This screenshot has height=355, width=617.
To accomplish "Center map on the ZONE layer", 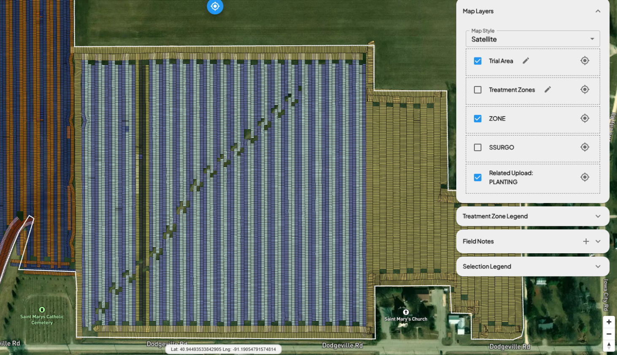I will (x=585, y=119).
